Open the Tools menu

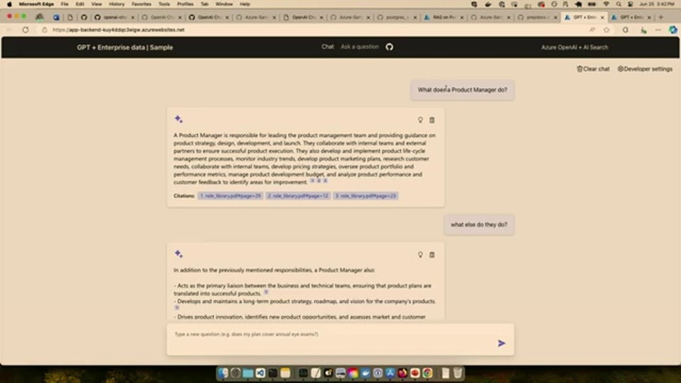pyautogui.click(x=164, y=4)
